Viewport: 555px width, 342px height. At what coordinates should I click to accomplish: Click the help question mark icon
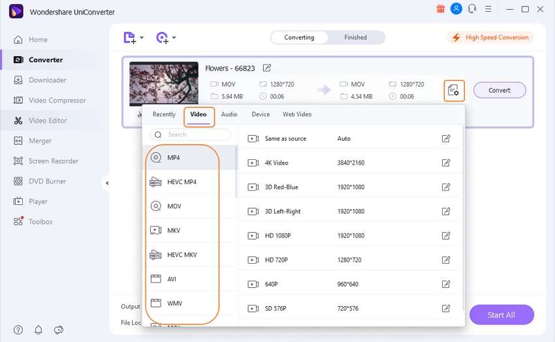[18, 330]
